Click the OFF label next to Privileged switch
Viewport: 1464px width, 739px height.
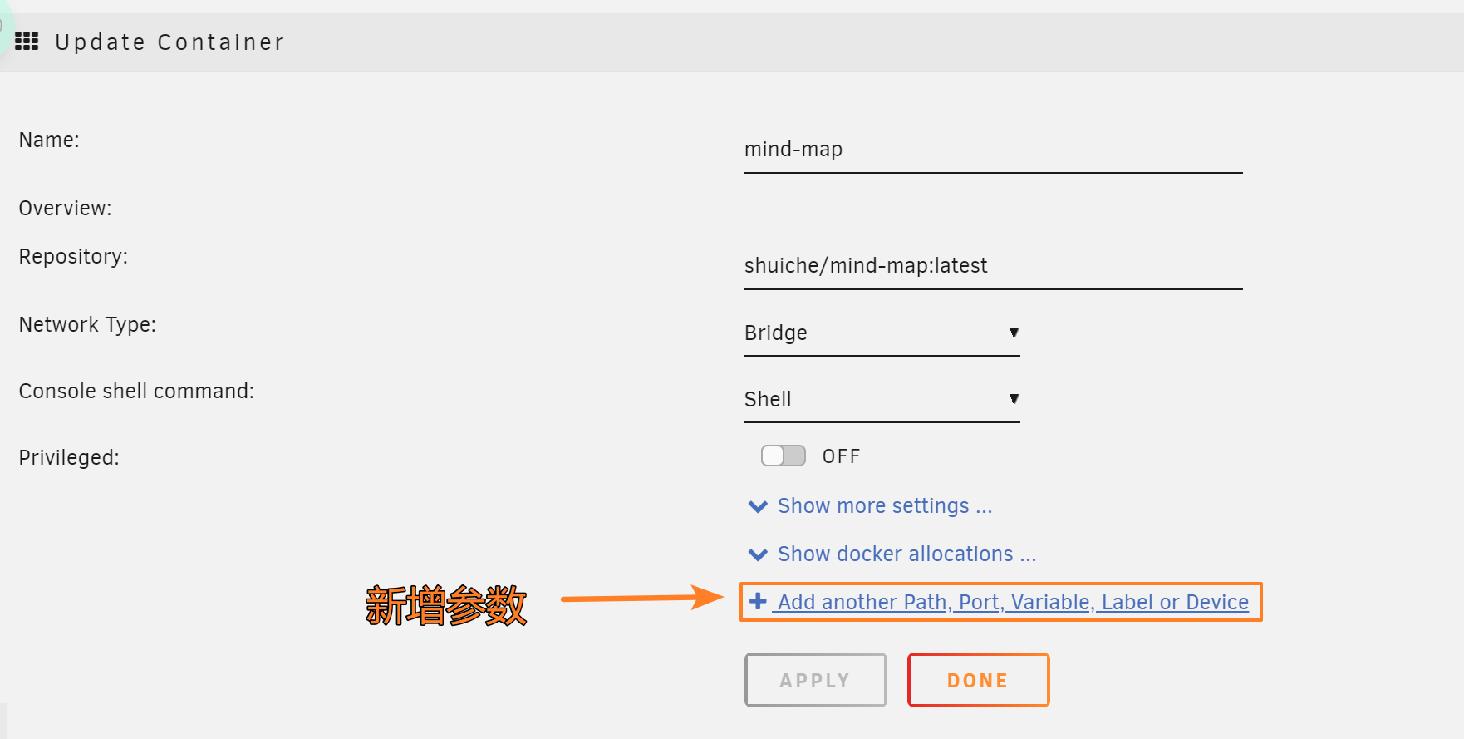point(841,456)
